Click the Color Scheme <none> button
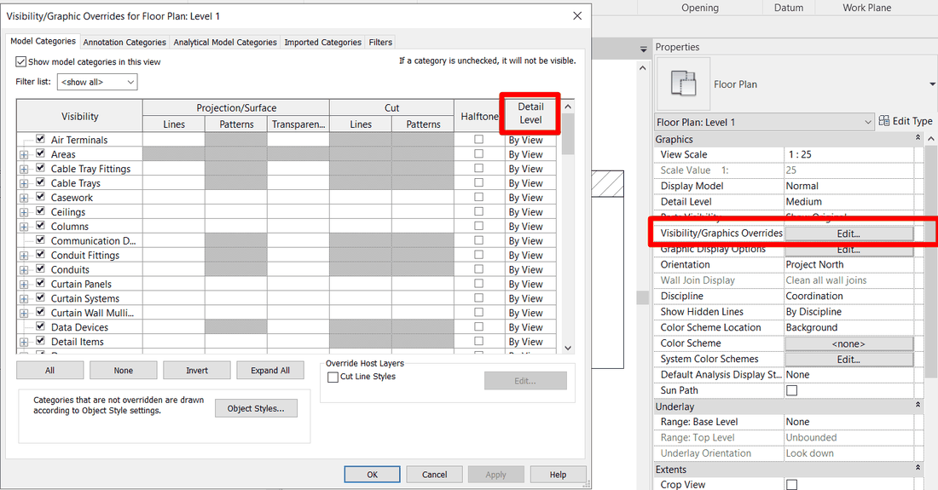 tap(848, 343)
